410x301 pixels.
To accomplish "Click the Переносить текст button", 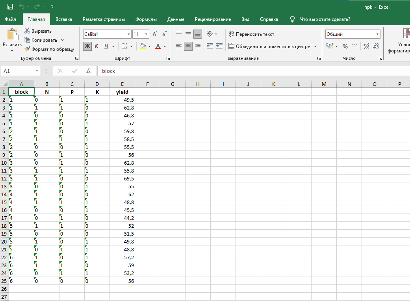I will (x=252, y=34).
